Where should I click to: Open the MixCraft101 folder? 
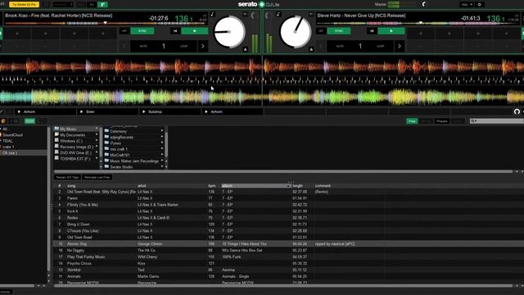coord(133,155)
